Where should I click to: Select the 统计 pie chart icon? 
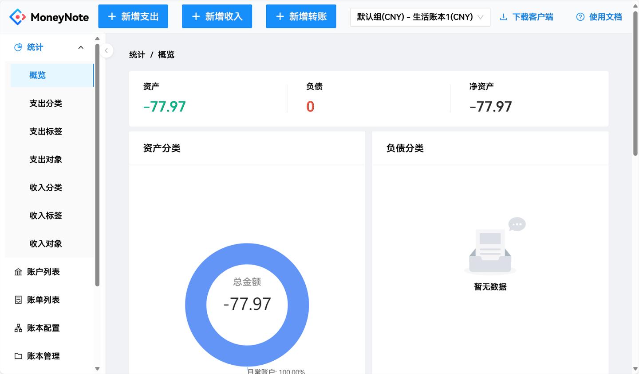click(x=18, y=47)
